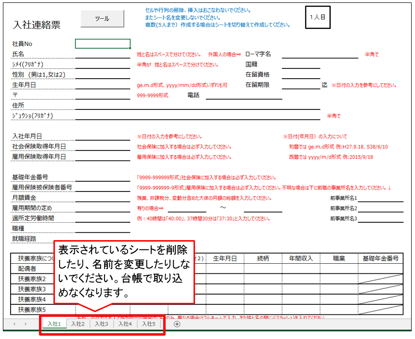The image size is (415, 339).
Task: Click the scroll sheet tabs right arrow
Action: [26, 324]
